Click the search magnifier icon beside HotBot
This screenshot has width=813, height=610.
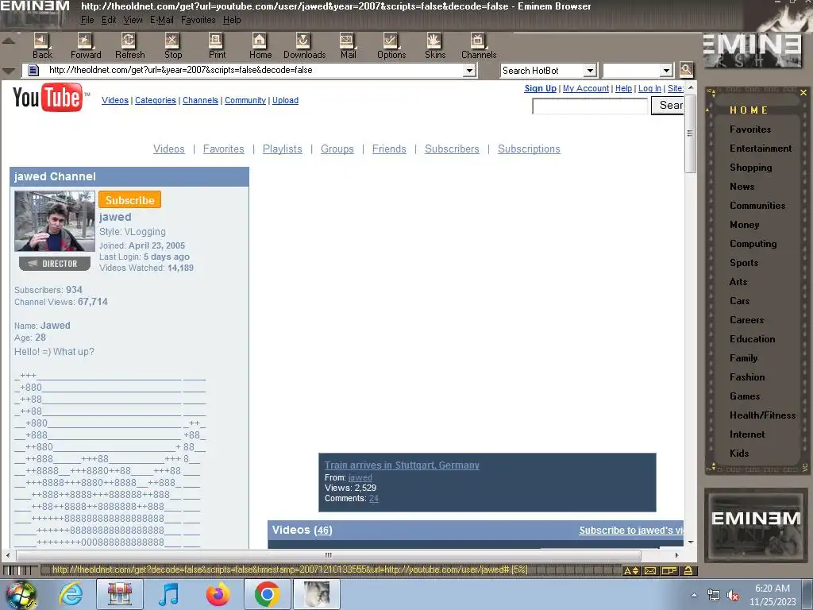[x=686, y=70]
